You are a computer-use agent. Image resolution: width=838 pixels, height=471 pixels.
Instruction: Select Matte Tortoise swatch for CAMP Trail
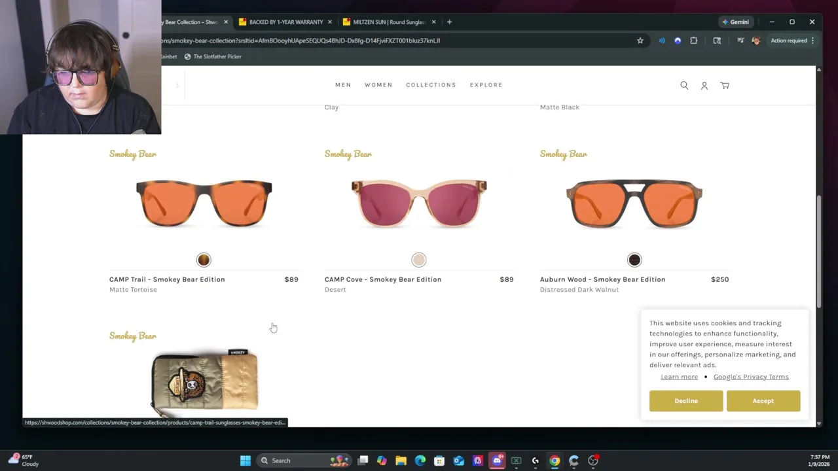(x=204, y=260)
